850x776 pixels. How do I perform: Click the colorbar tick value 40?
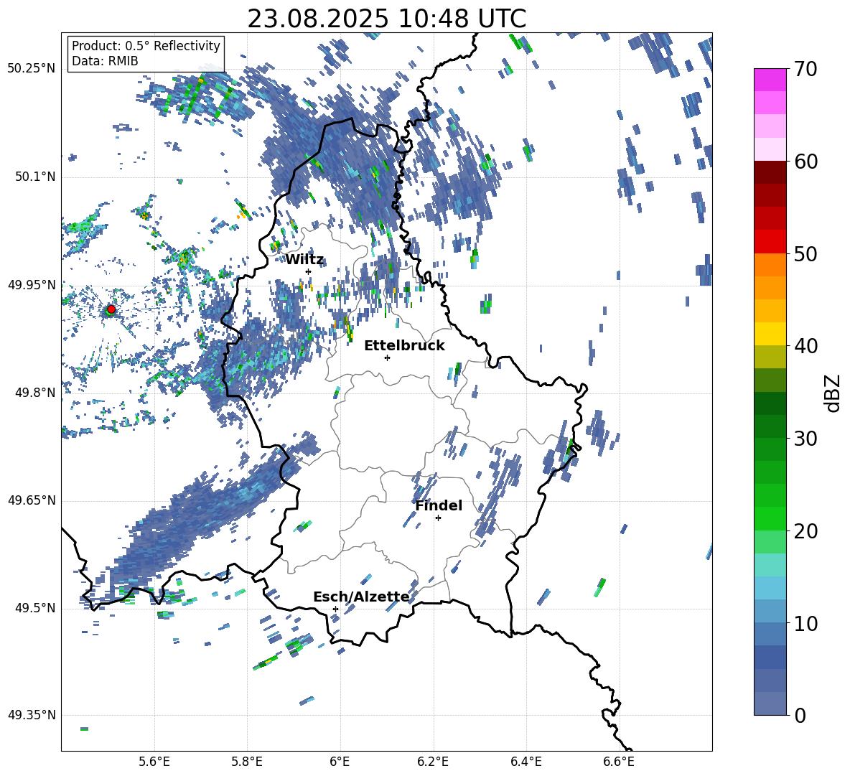[x=805, y=346]
